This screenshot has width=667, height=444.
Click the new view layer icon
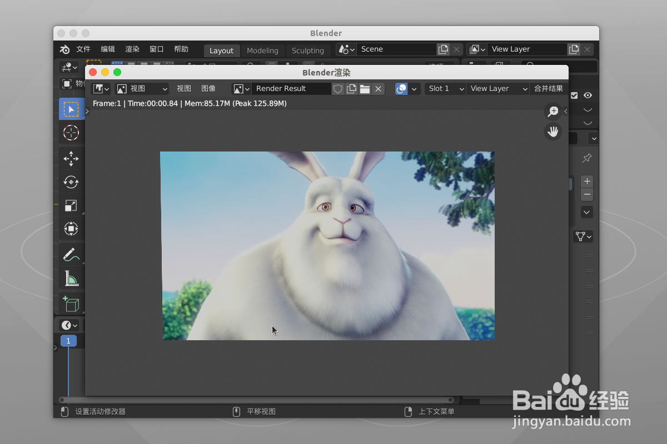(x=574, y=49)
